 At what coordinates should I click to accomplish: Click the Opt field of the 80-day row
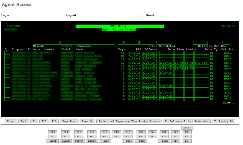[7, 53]
